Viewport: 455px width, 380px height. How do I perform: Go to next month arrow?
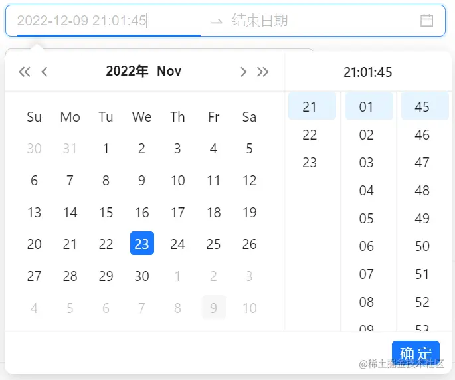243,72
